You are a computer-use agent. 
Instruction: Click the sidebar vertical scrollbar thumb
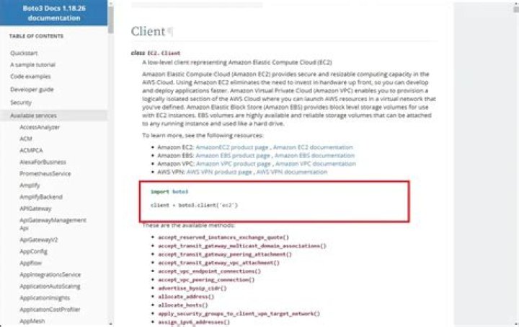tap(110, 20)
